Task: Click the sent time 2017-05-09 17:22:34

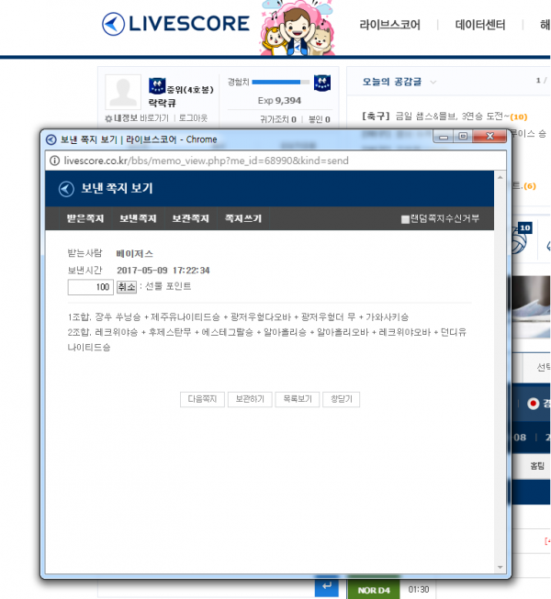Action: (x=163, y=271)
